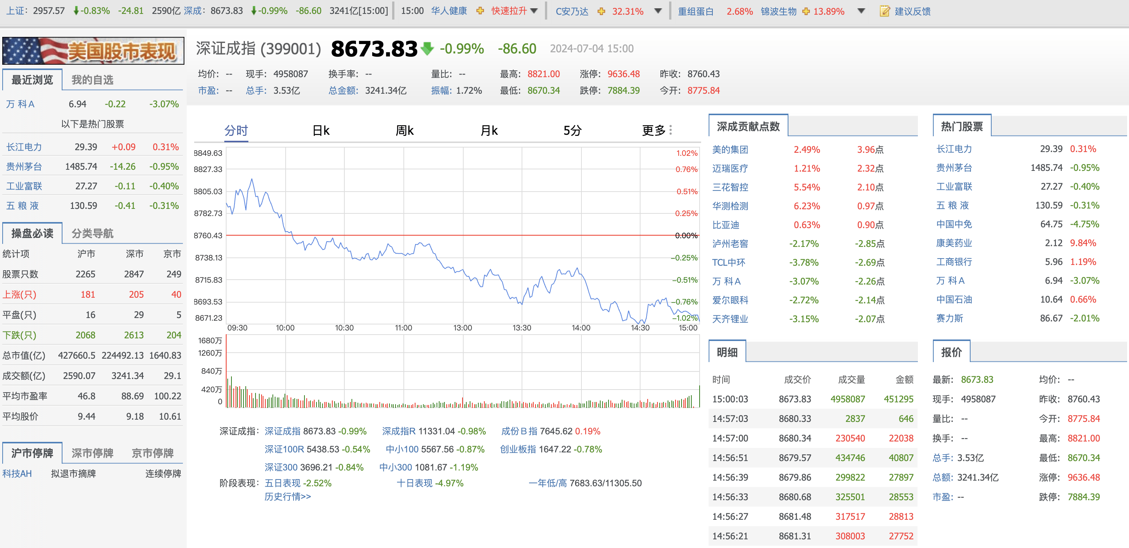Viewport: 1129px width, 548px height.
Task: Click plus icon next to 锦波生物
Action: coord(806,11)
